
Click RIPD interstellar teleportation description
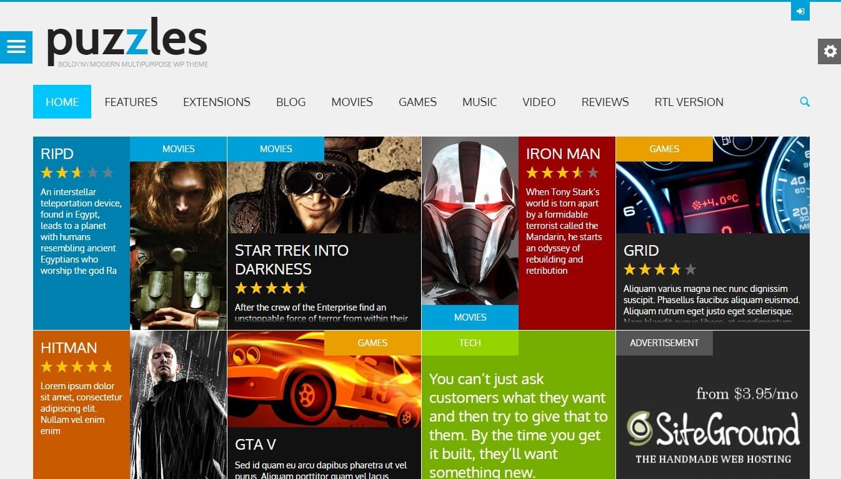(x=81, y=231)
